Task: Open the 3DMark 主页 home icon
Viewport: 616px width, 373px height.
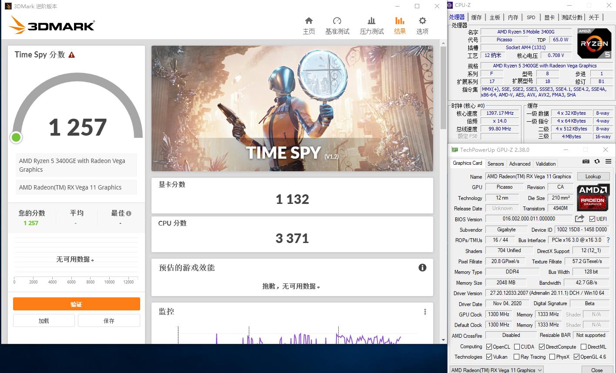Action: (309, 20)
